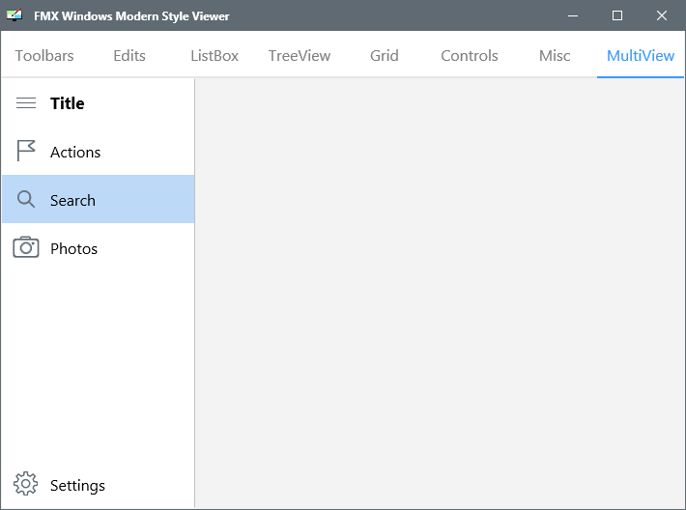686x510 pixels.
Task: Toggle the hamburger menu icon beside Title
Action: pyautogui.click(x=26, y=103)
